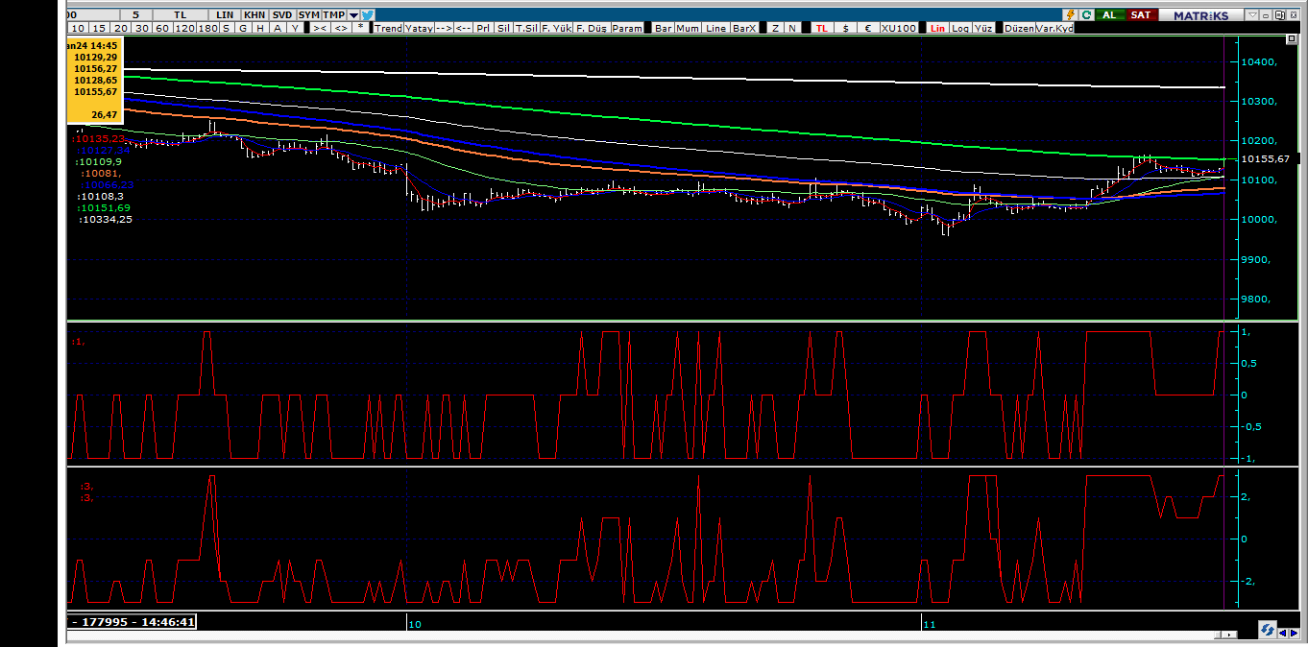The height and width of the screenshot is (647, 1308).
Task: Click the --> shift right button
Action: [x=444, y=28]
